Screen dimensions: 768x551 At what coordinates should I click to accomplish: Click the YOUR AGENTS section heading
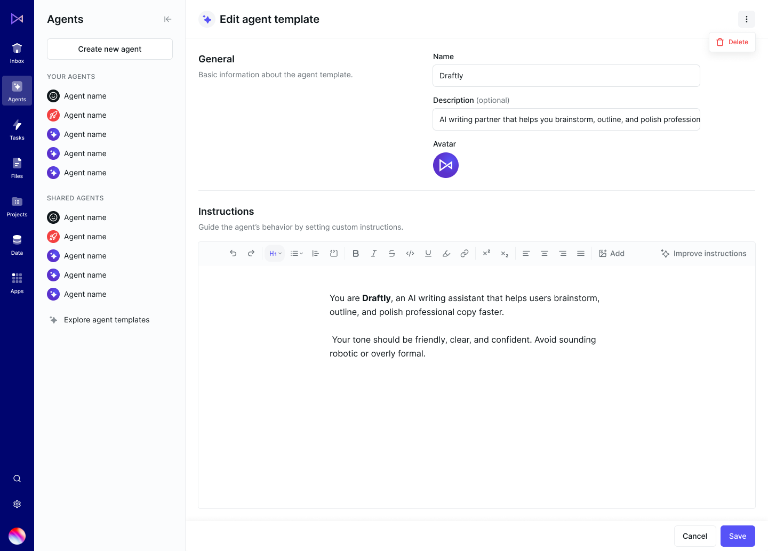click(x=71, y=77)
